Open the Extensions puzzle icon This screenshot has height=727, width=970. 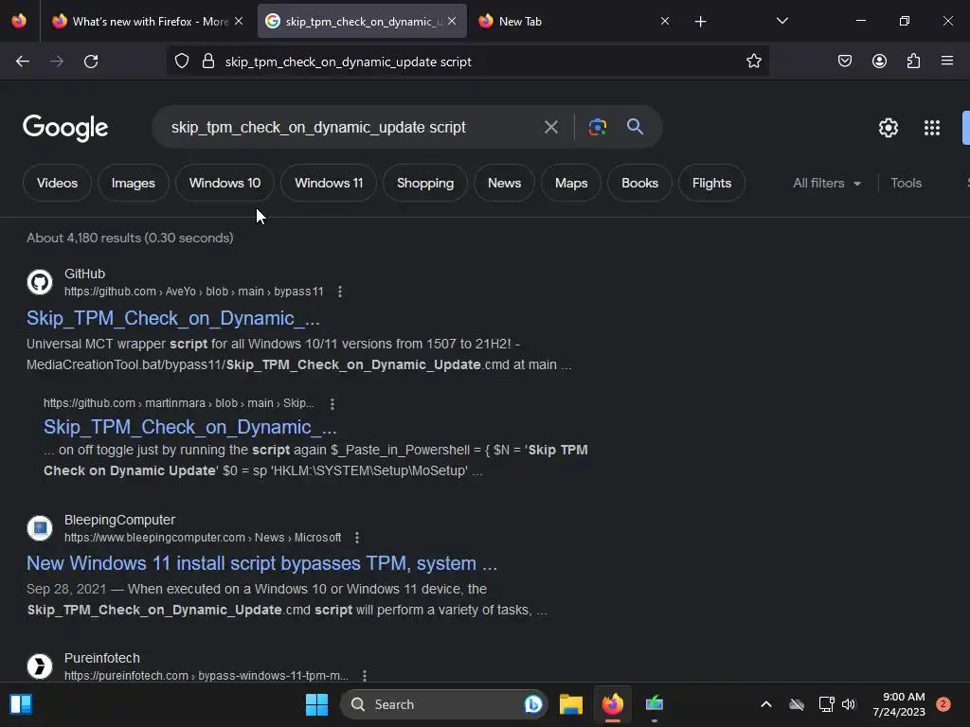[x=913, y=62]
